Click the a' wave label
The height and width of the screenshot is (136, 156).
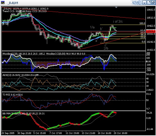tap(96, 40)
